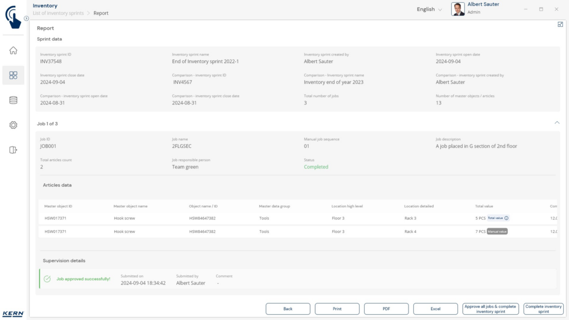Click the green Job approved check icon
This screenshot has height=320, width=569.
pos(47,279)
